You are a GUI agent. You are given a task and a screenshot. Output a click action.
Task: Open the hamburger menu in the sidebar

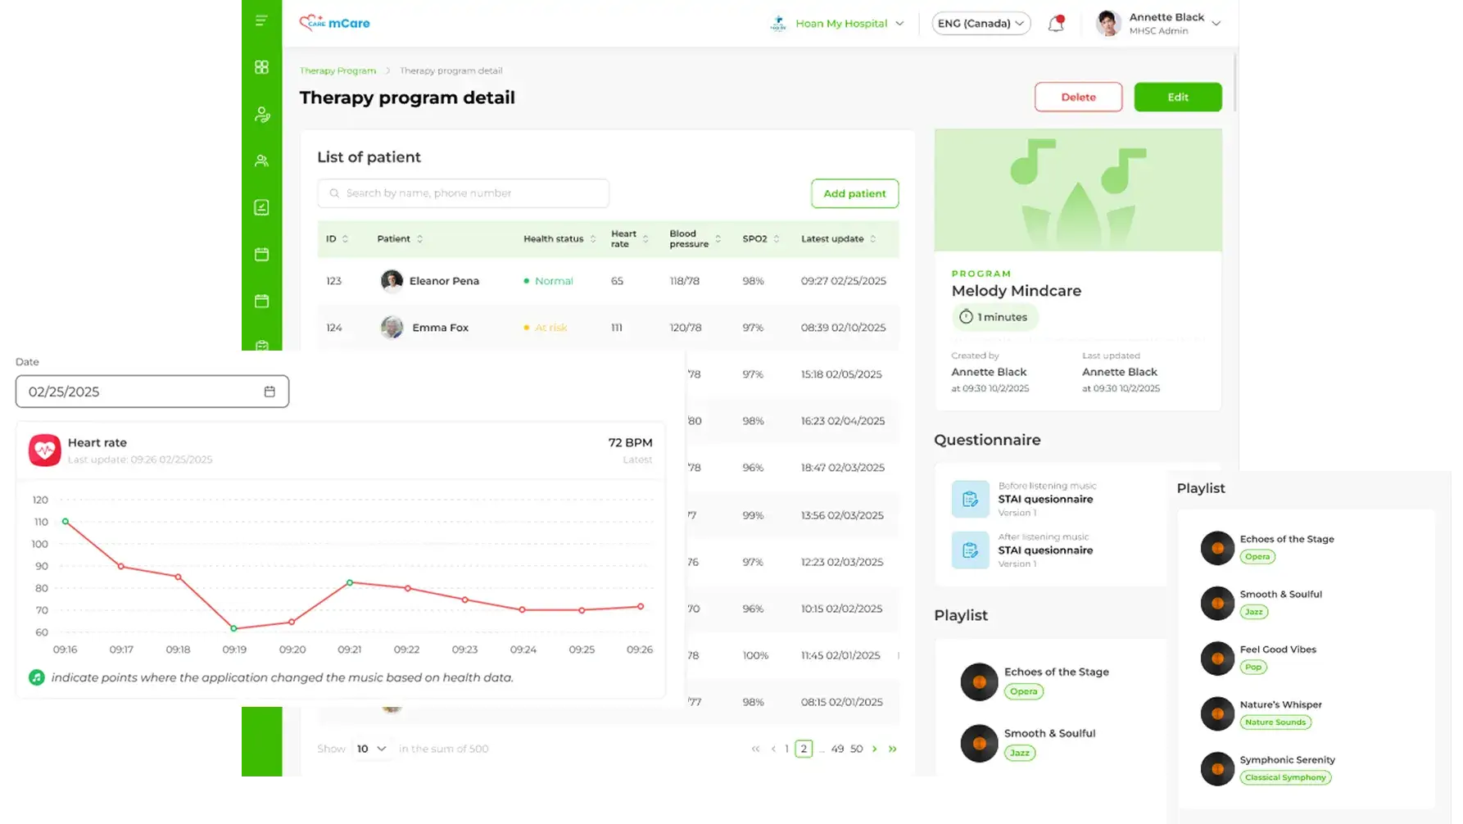tap(261, 20)
